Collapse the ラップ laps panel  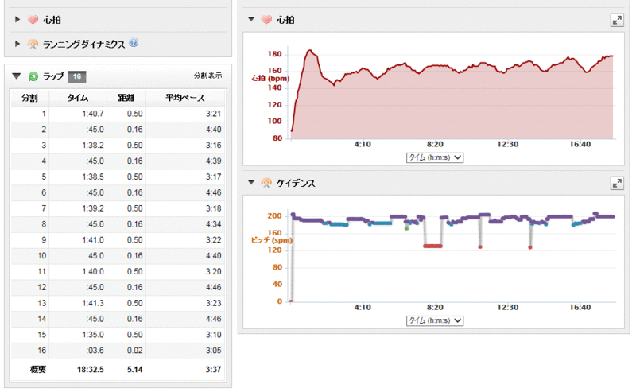pos(16,76)
